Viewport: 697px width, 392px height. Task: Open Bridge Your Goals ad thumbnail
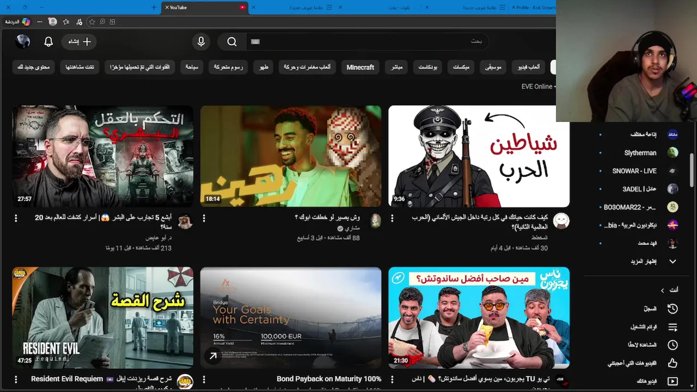click(x=291, y=317)
